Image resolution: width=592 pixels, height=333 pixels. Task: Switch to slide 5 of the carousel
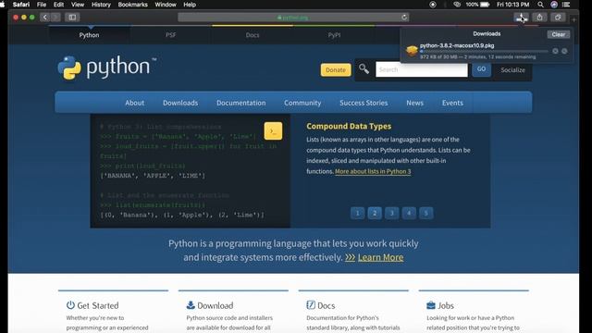pyautogui.click(x=425, y=214)
